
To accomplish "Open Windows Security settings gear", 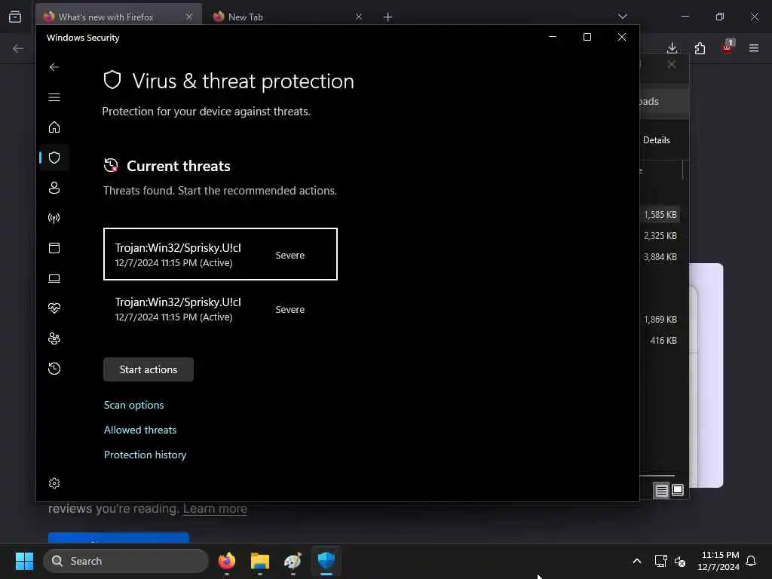I will (54, 483).
